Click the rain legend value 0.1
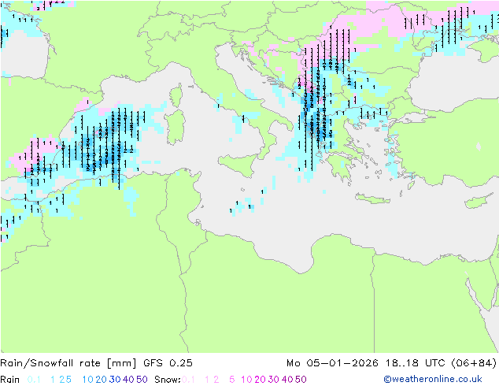Image resolution: width=499 pixels, height=386 pixels. coord(34,380)
